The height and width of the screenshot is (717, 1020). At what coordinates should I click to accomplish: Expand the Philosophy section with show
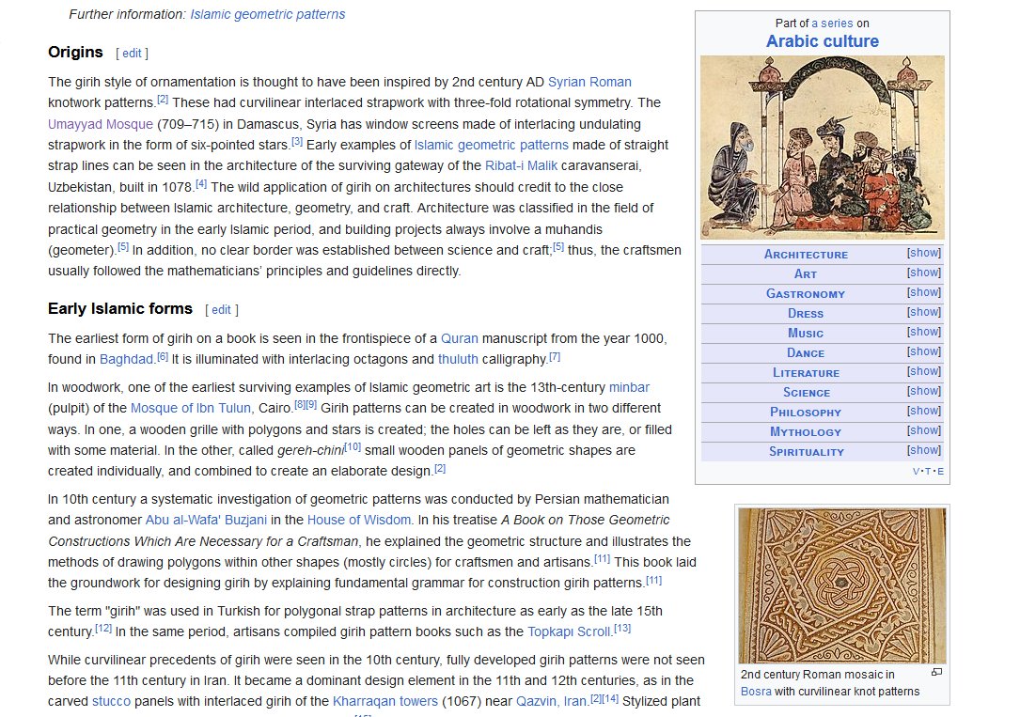click(x=924, y=411)
